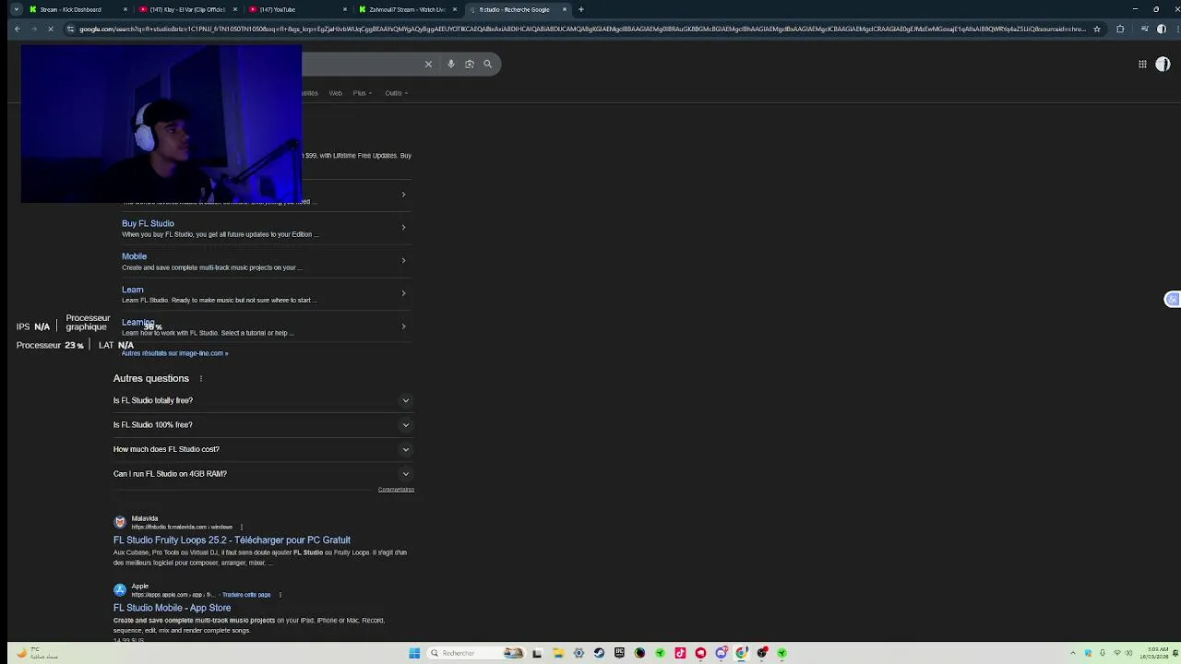Open FL Studio Fruity Loops 25.2 Malavida result
Image resolution: width=1181 pixels, height=664 pixels.
(x=232, y=540)
